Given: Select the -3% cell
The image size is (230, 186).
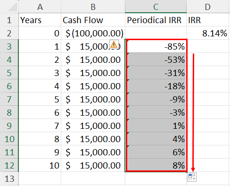Looking at the screenshot, I should click(x=156, y=112).
